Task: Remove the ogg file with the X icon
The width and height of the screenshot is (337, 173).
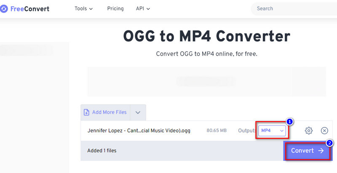Action: (x=324, y=131)
